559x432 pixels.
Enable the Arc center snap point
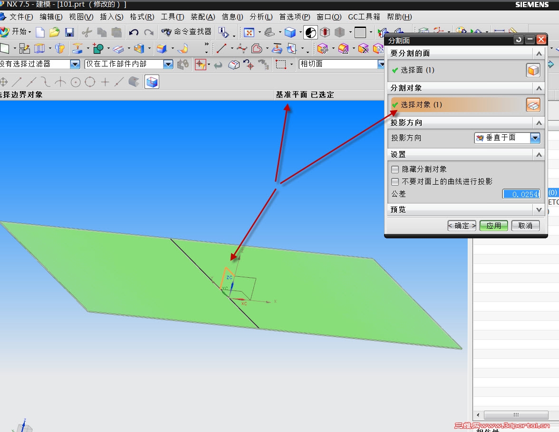(x=75, y=82)
